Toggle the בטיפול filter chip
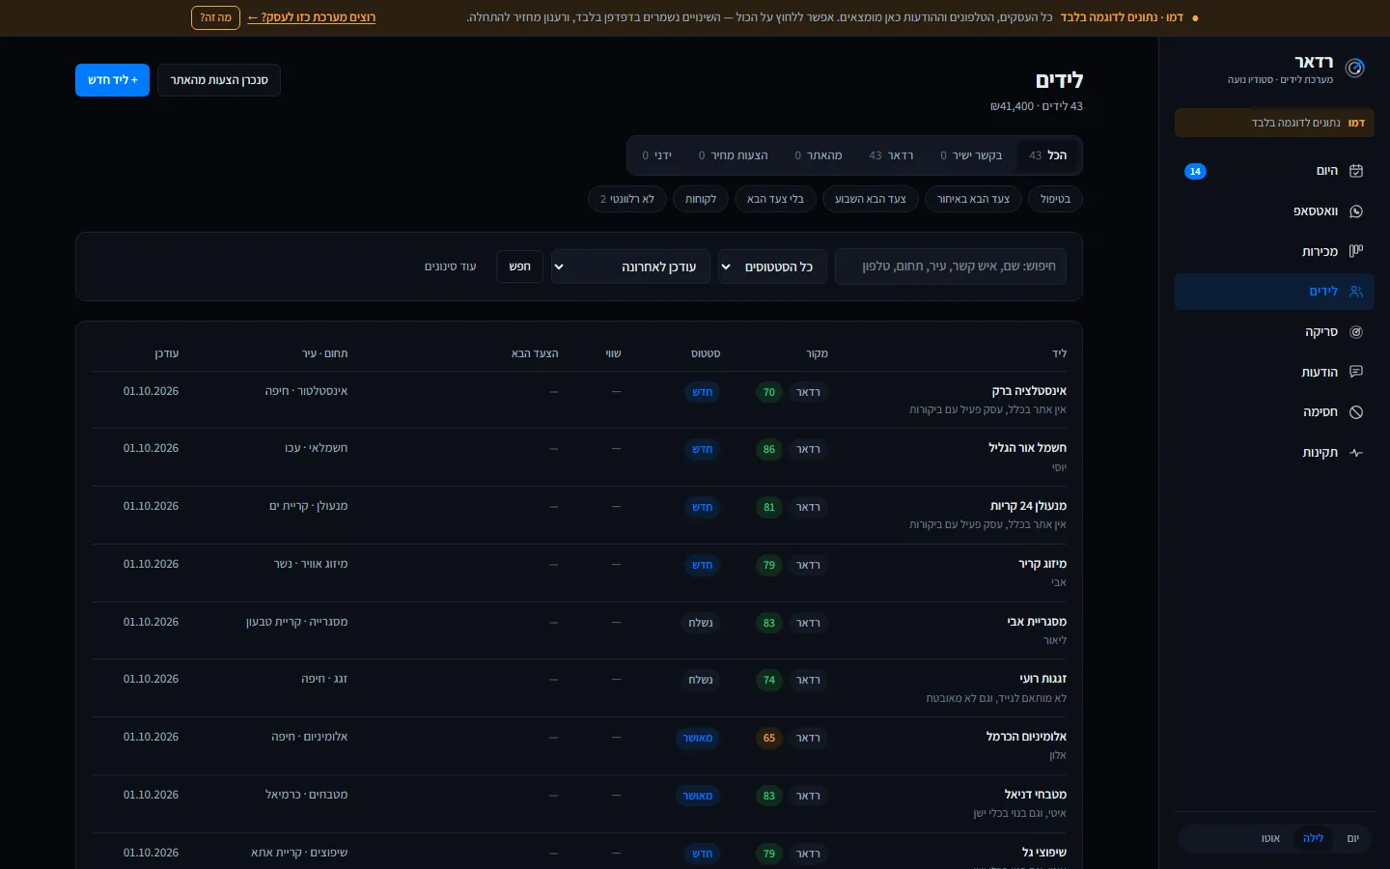 coord(1056,199)
